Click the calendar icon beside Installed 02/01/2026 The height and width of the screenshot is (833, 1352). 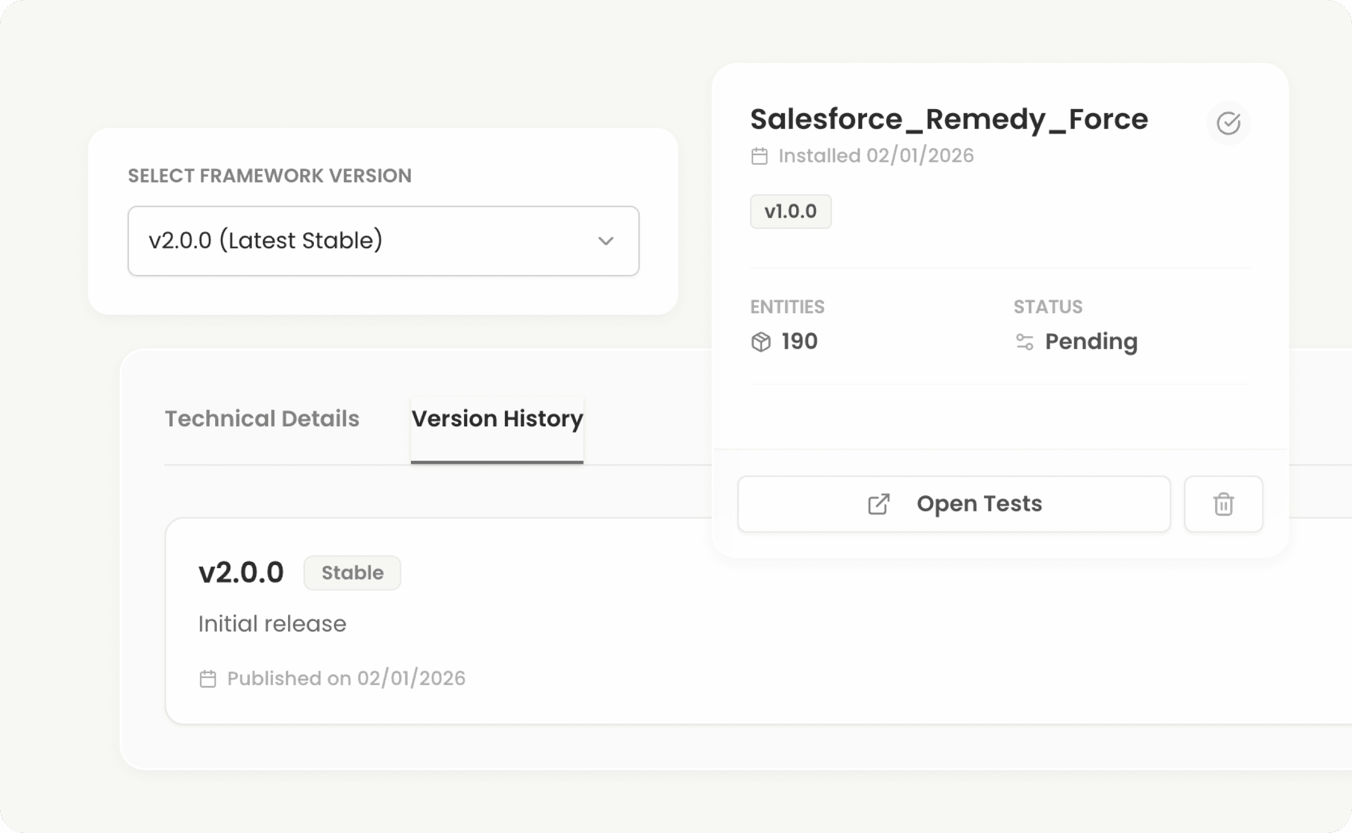(x=759, y=155)
